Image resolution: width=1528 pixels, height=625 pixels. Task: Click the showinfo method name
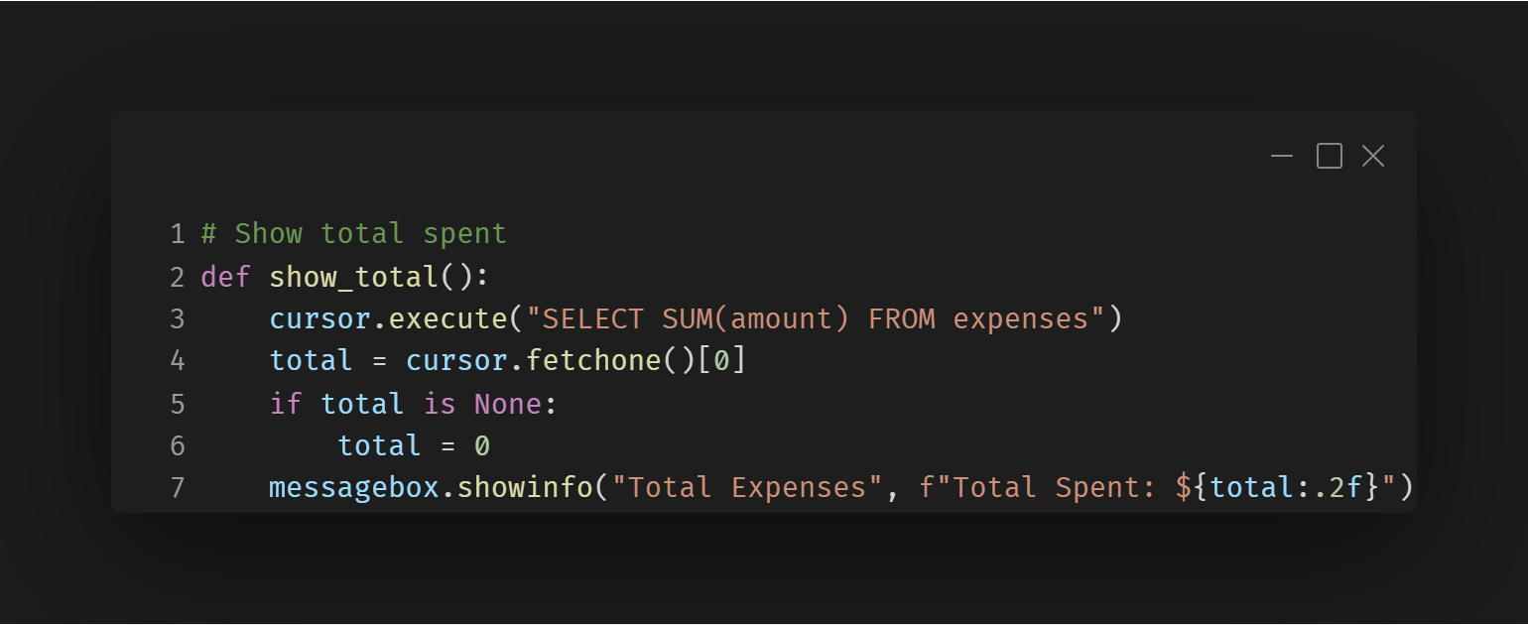[x=524, y=488]
